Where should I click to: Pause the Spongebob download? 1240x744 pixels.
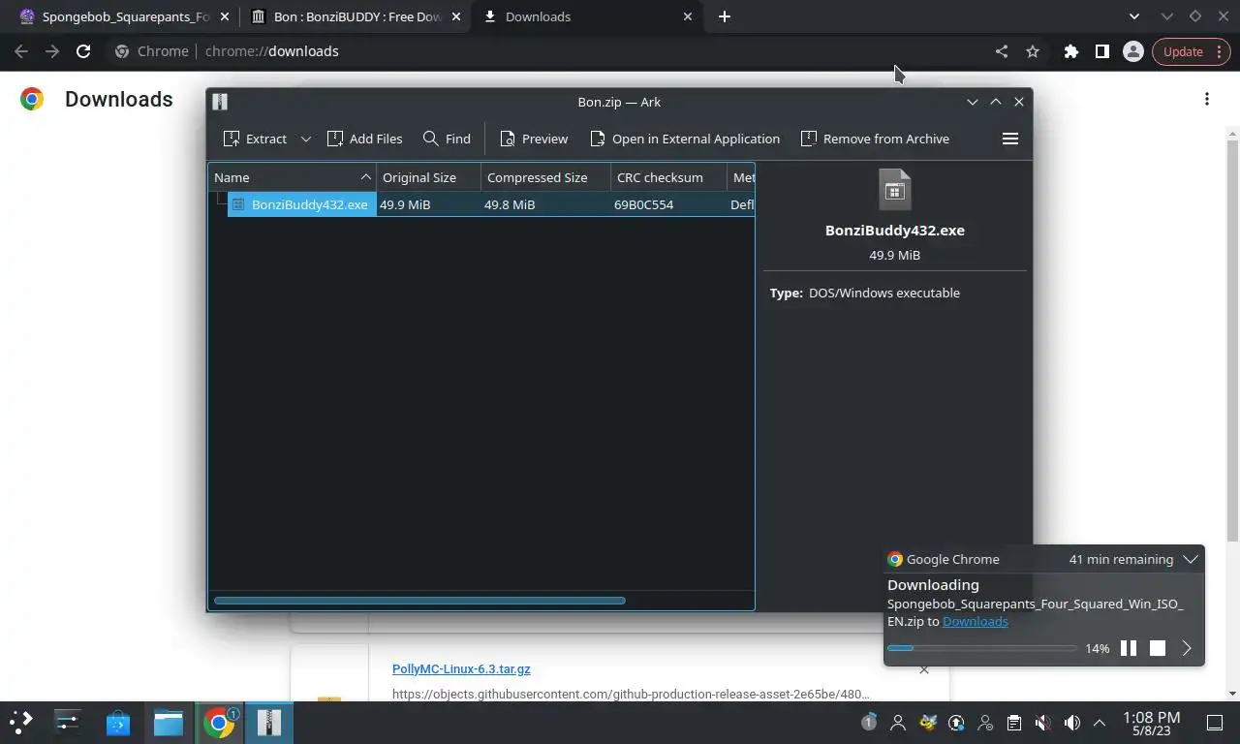click(1129, 648)
